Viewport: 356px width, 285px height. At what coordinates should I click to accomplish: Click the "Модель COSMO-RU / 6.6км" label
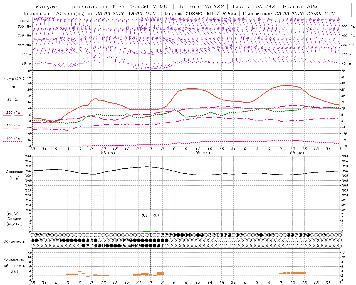coord(200,14)
